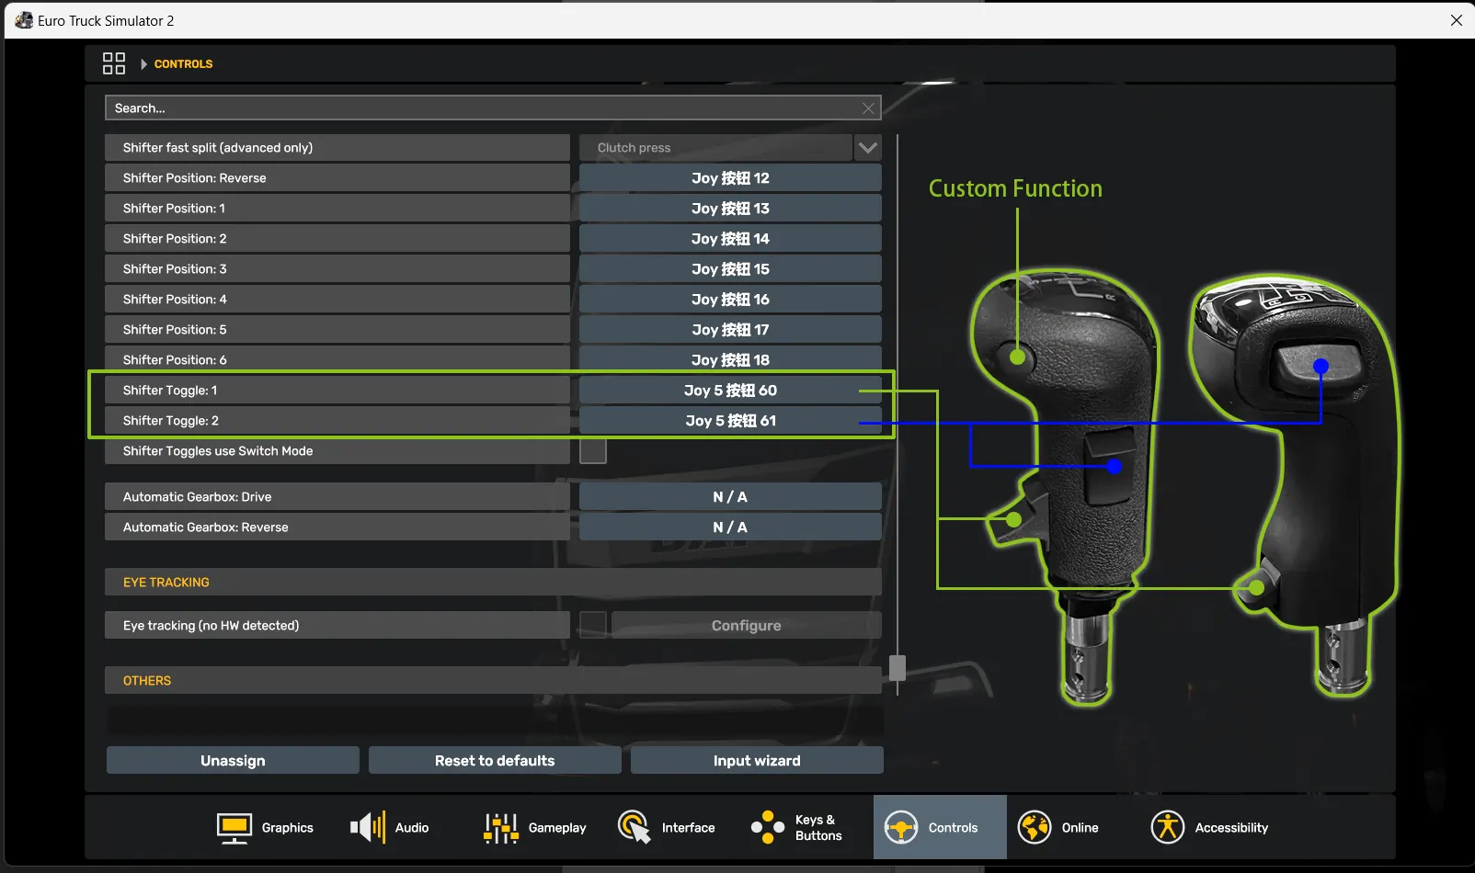Select the Automatic Gearbox: Reverse label
Viewport: 1475px width, 873px height.
pyautogui.click(x=337, y=527)
